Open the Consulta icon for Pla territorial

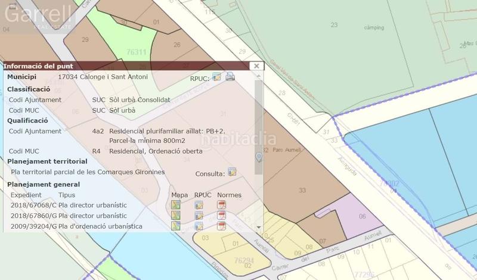click(x=232, y=172)
